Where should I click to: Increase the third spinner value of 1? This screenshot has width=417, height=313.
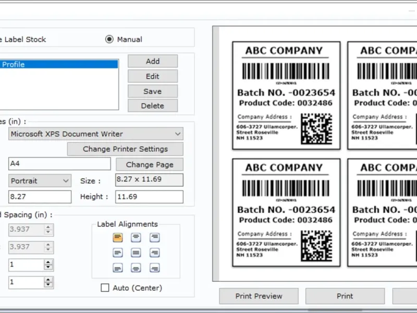coord(48,262)
